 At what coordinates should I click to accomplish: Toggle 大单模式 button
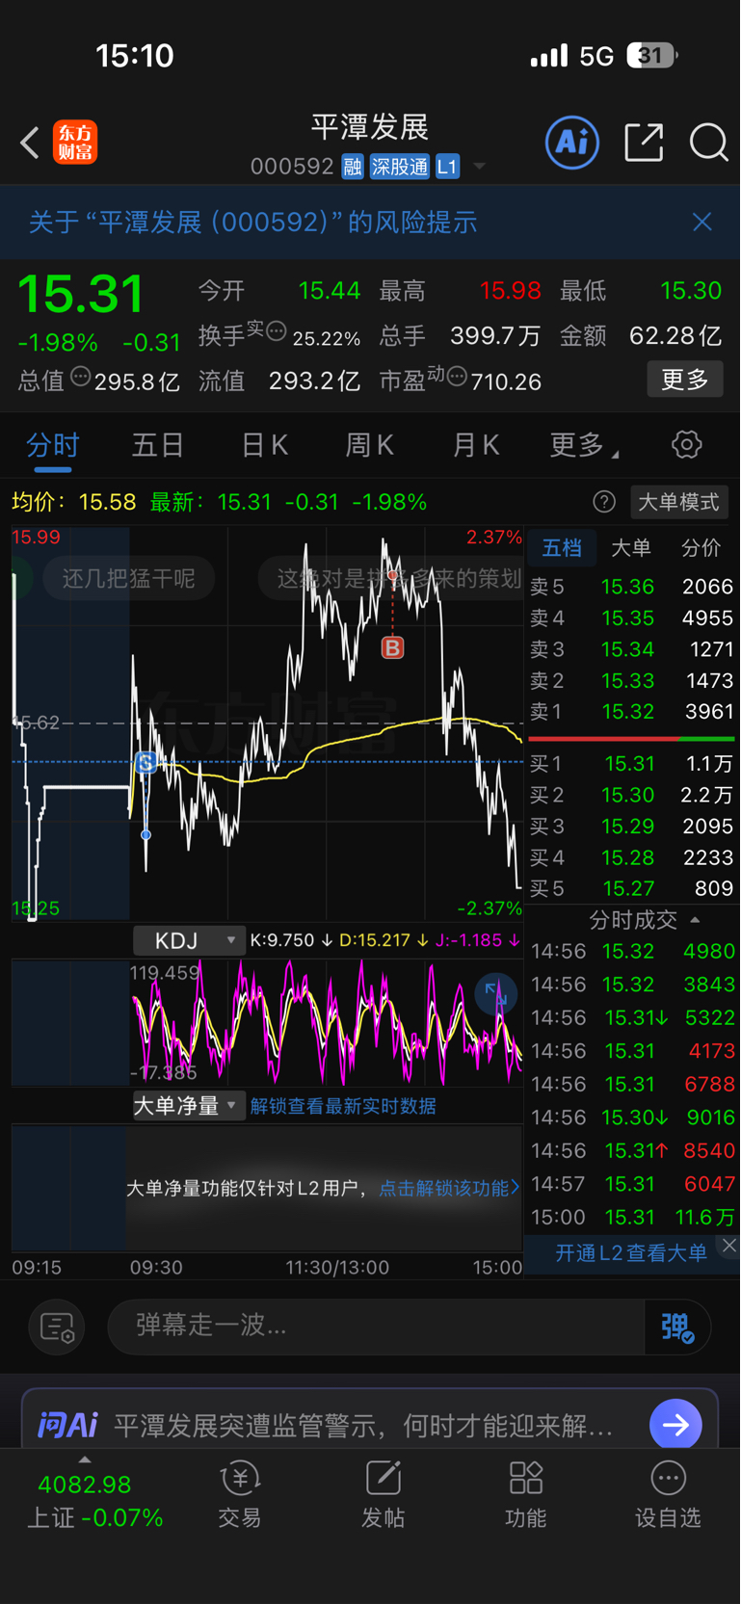click(x=679, y=502)
